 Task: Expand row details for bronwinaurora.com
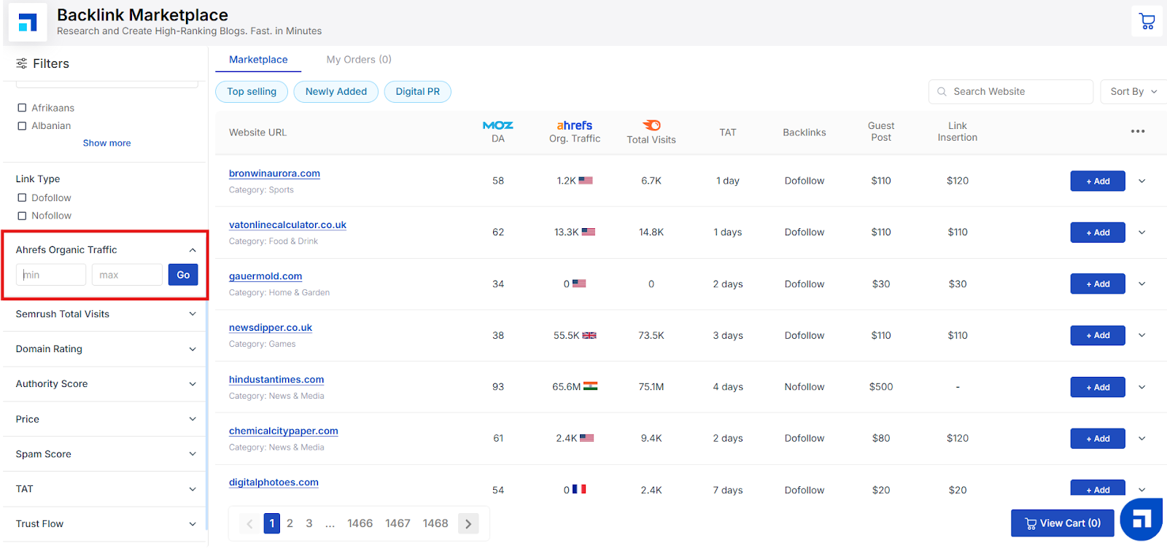coord(1142,181)
